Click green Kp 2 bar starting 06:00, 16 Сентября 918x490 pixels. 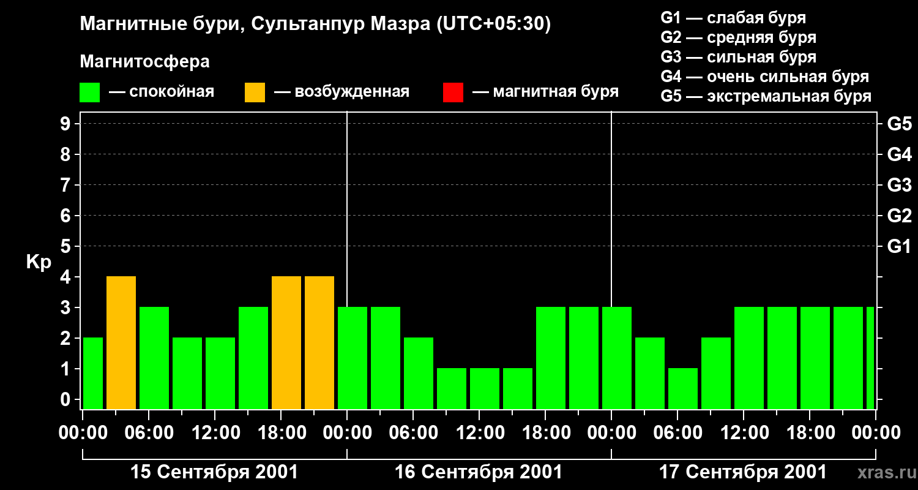click(419, 374)
